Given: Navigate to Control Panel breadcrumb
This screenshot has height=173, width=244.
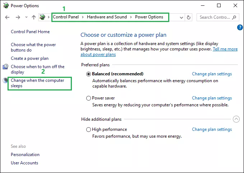Looking at the screenshot, I should click(66, 17).
